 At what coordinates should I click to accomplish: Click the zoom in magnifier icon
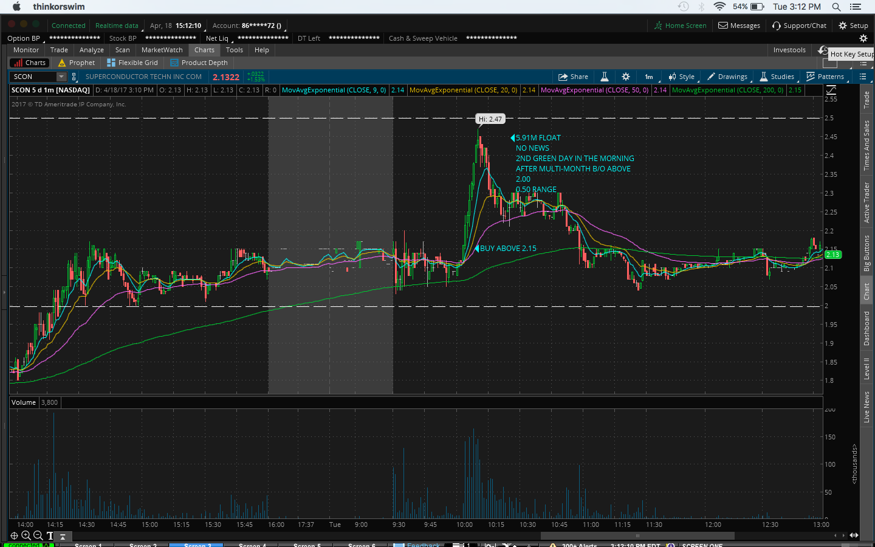pos(26,535)
